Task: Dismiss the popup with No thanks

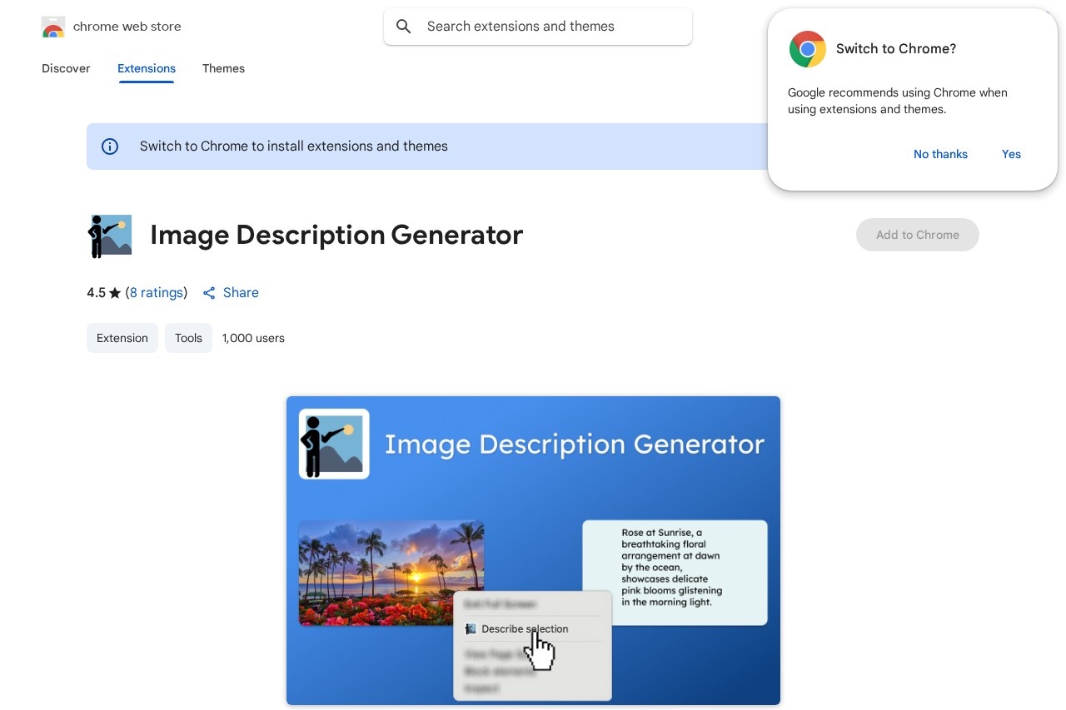Action: click(940, 154)
